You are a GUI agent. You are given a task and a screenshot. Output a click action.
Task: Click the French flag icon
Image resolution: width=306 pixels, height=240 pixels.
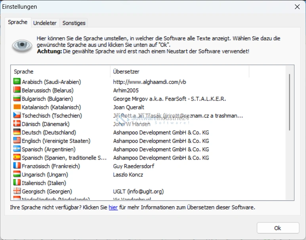17,166
